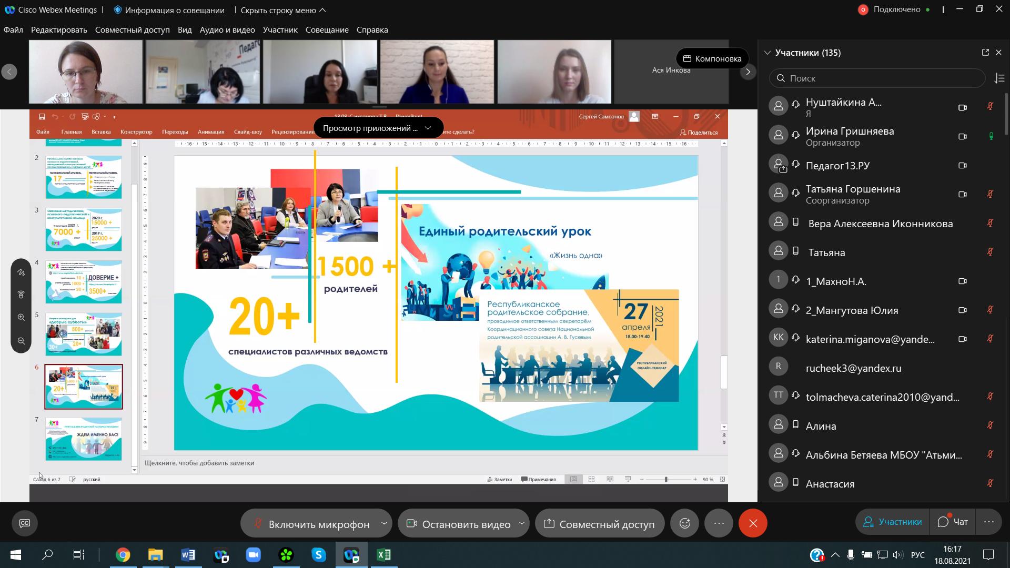Click the participant search field Поиск
The width and height of the screenshot is (1010, 568).
[x=877, y=78]
